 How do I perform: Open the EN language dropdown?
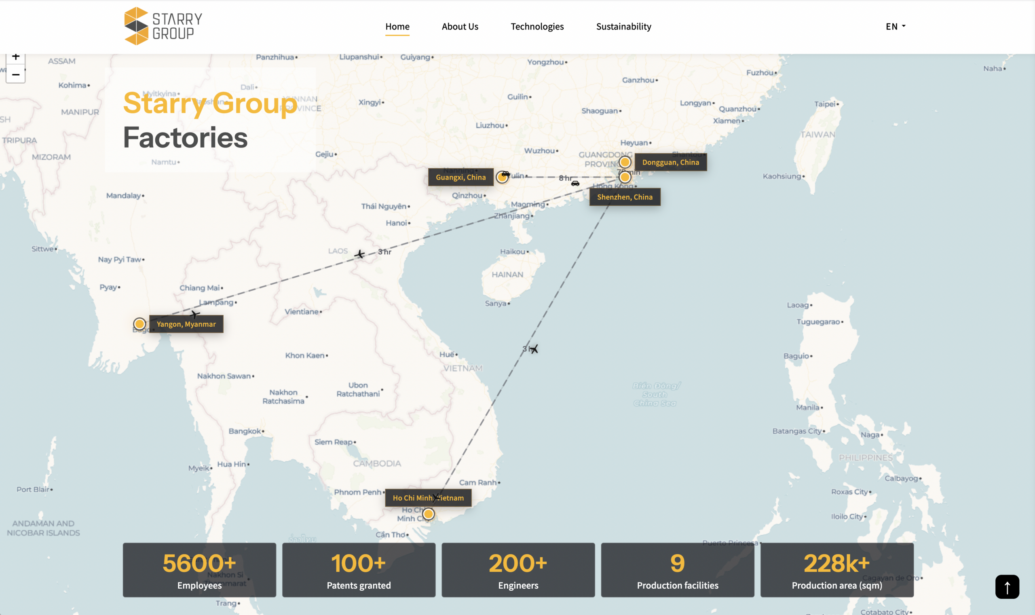tap(896, 27)
